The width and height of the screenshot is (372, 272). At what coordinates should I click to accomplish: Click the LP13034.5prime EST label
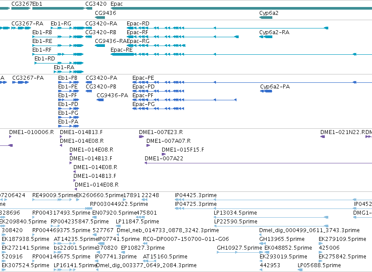(x=235, y=213)
